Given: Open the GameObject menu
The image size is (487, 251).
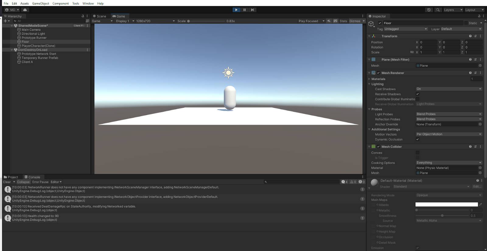Looking at the screenshot, I should 40,3.
